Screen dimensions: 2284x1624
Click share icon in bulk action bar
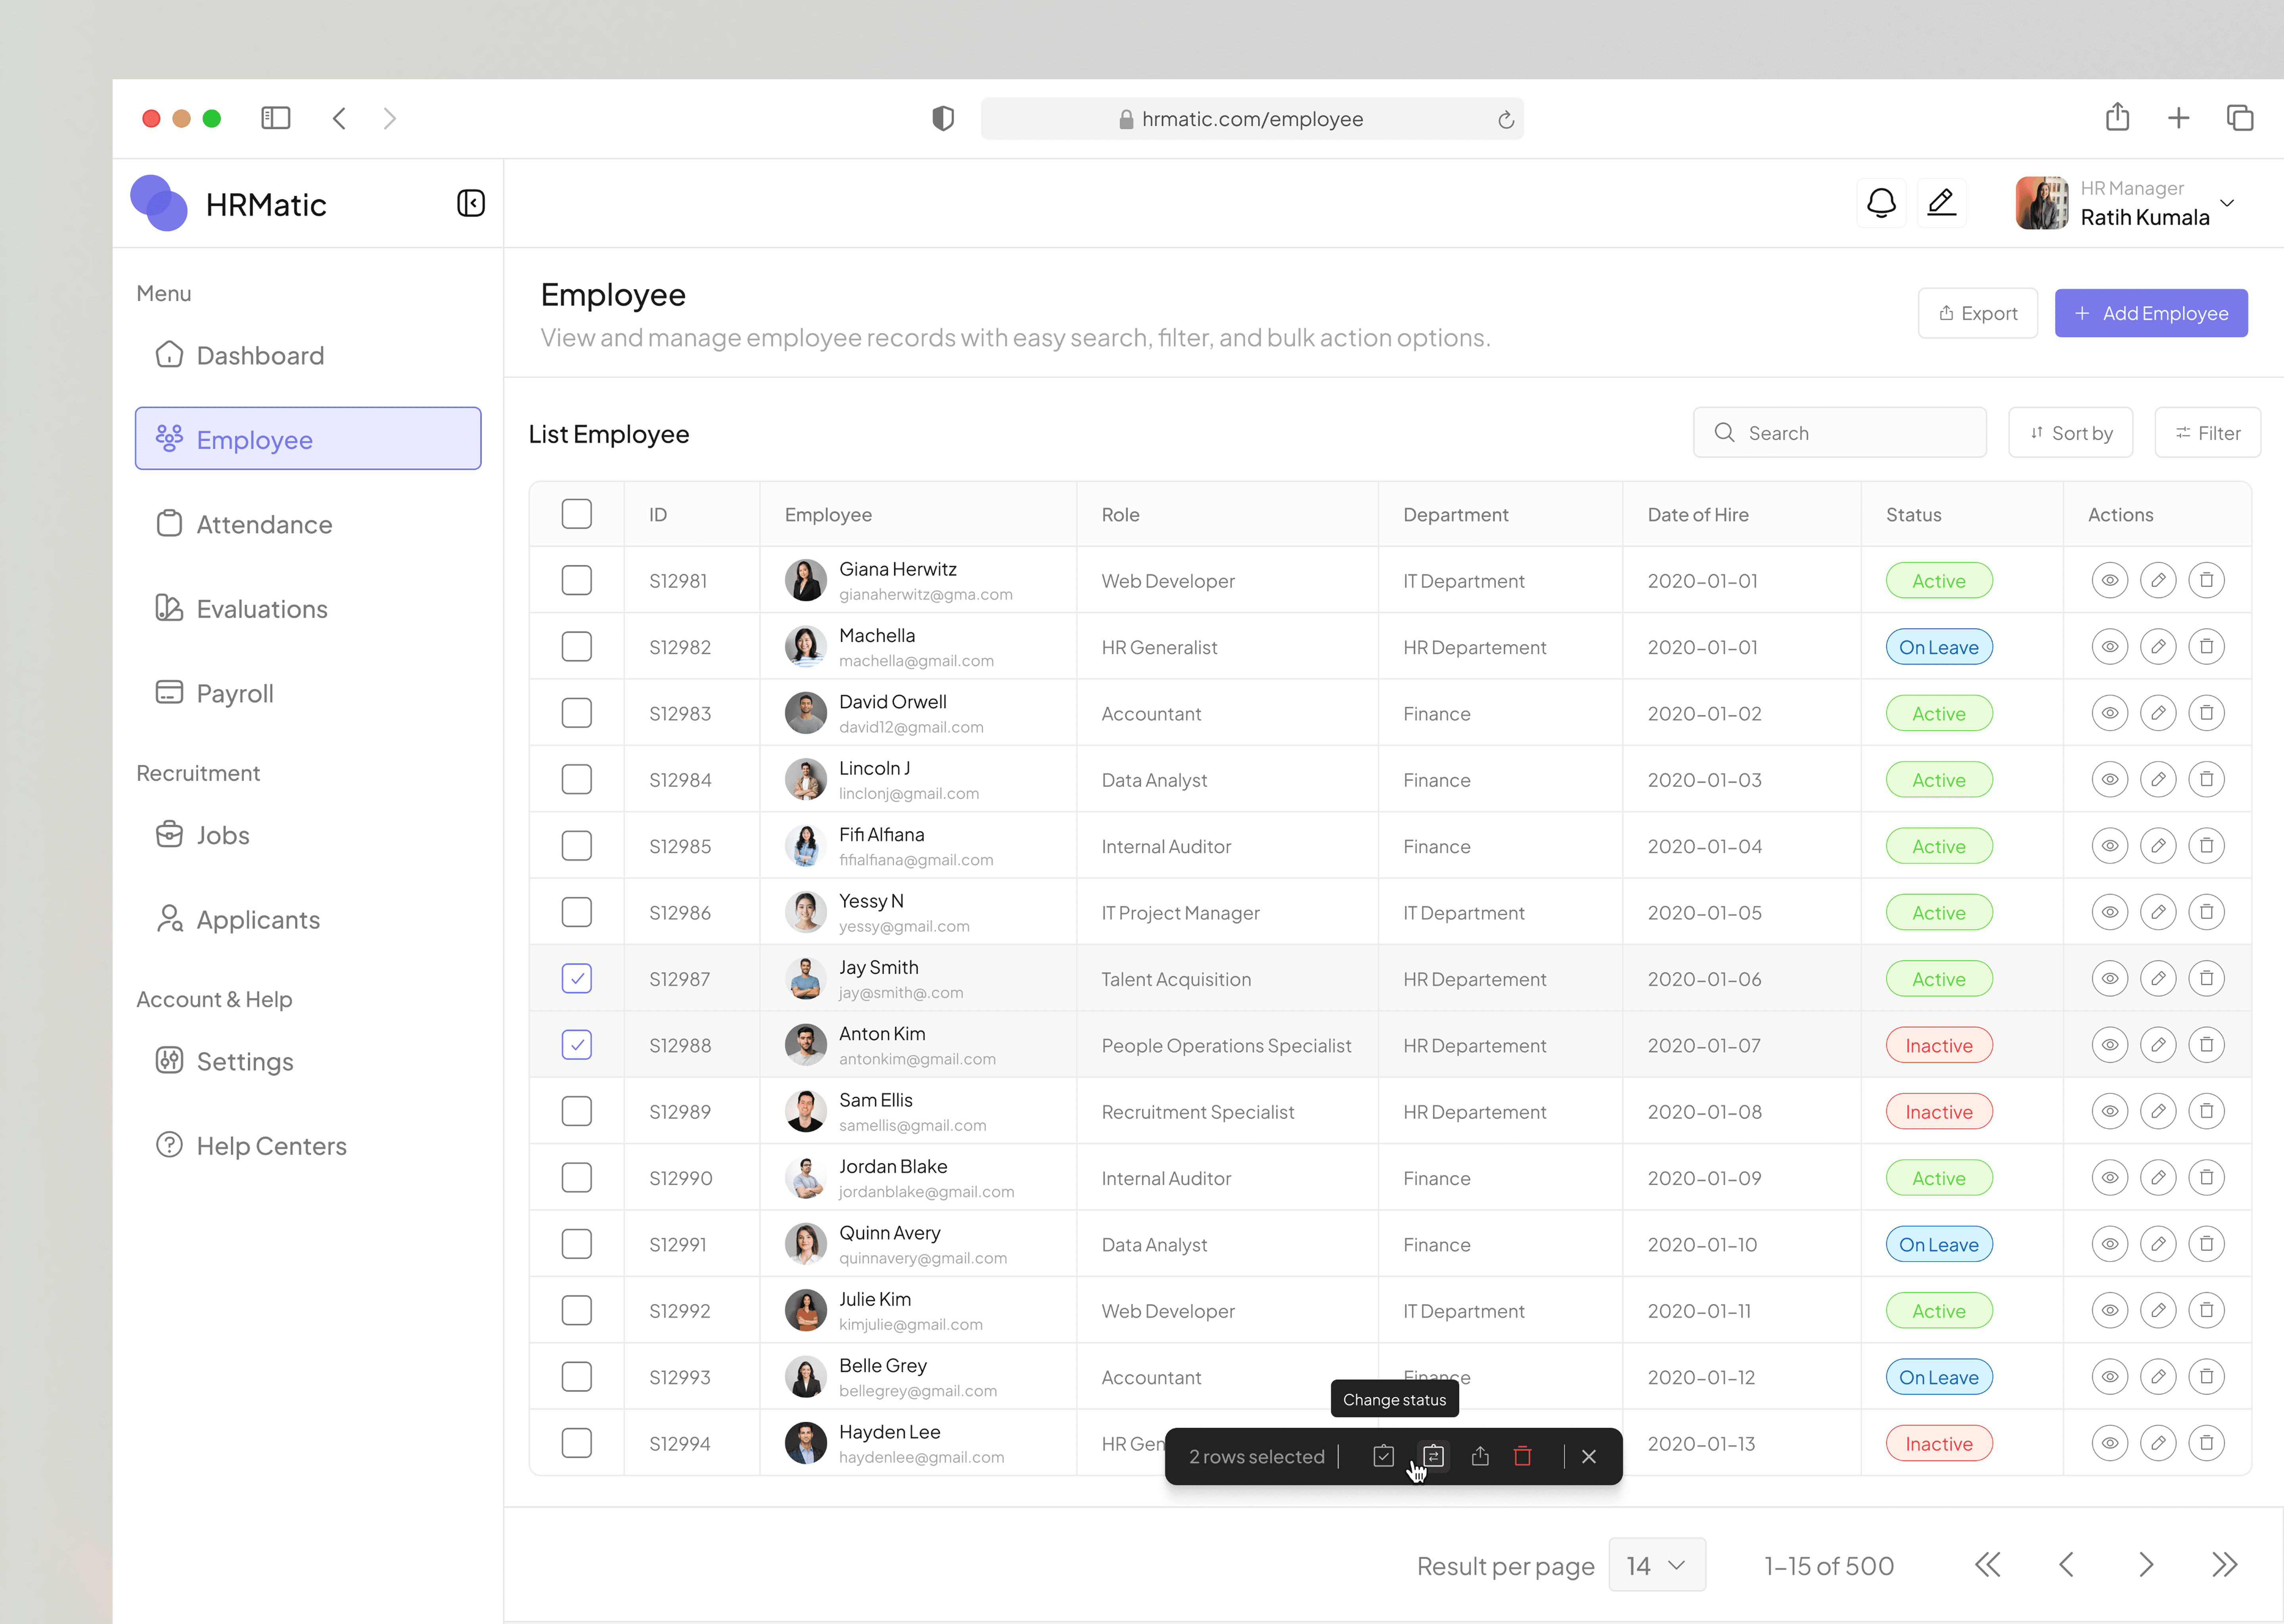(x=1480, y=1456)
